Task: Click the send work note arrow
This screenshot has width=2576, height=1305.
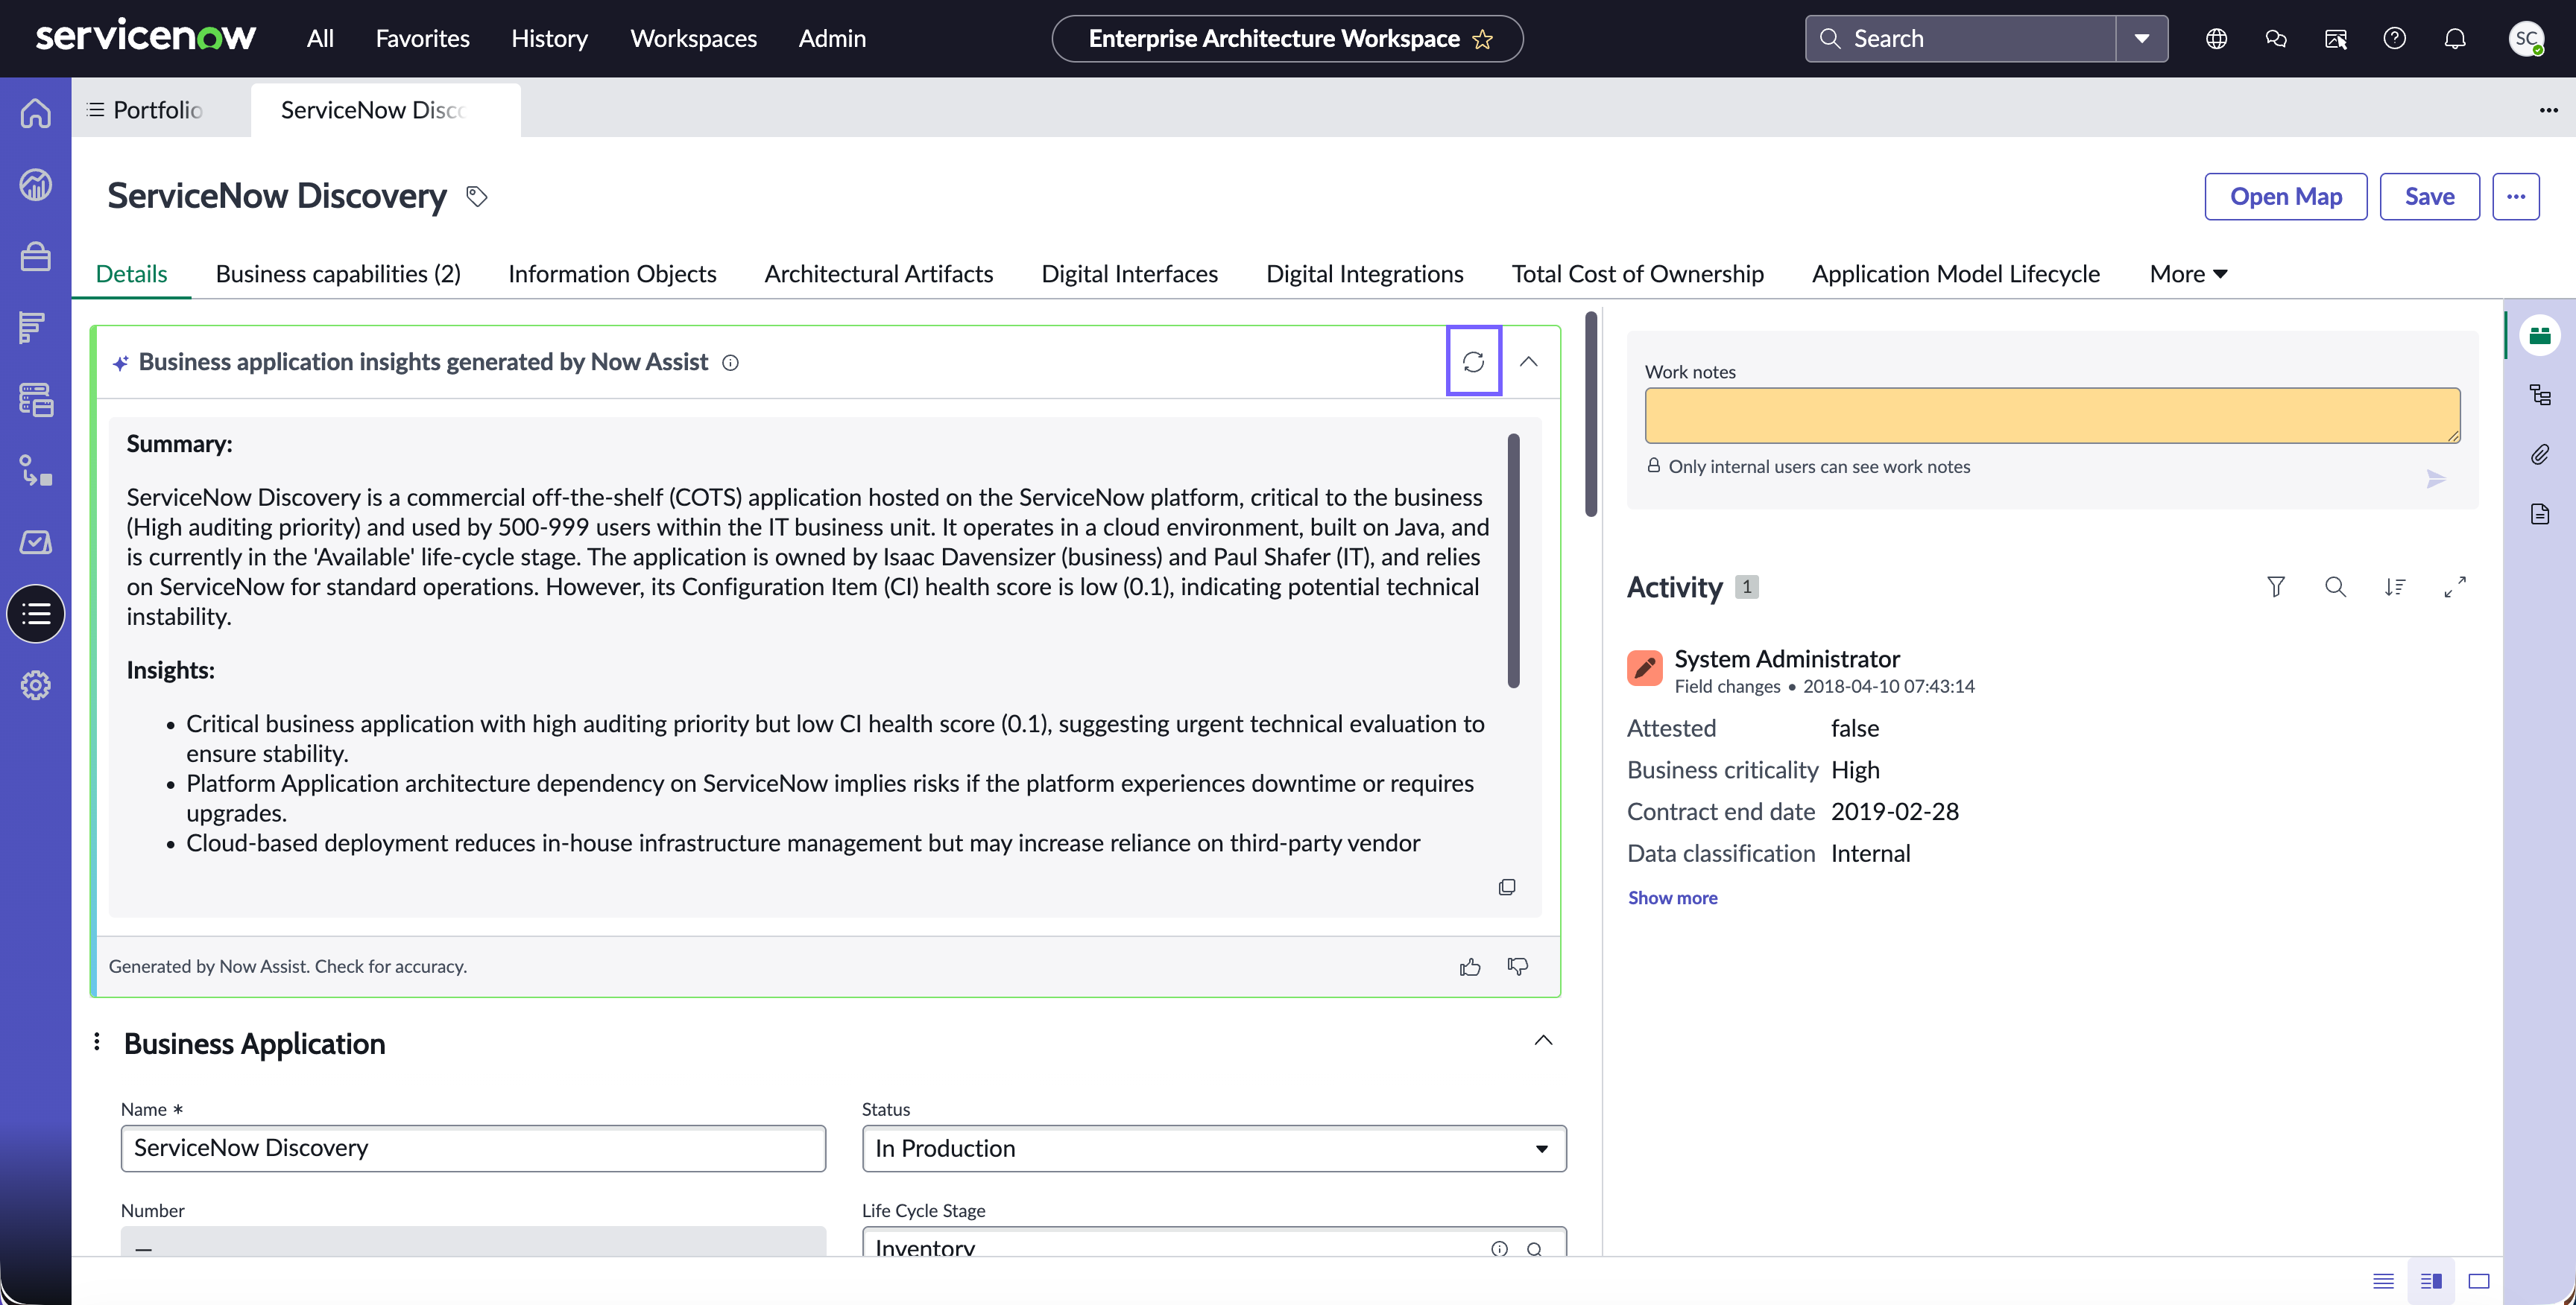Action: click(x=2437, y=480)
